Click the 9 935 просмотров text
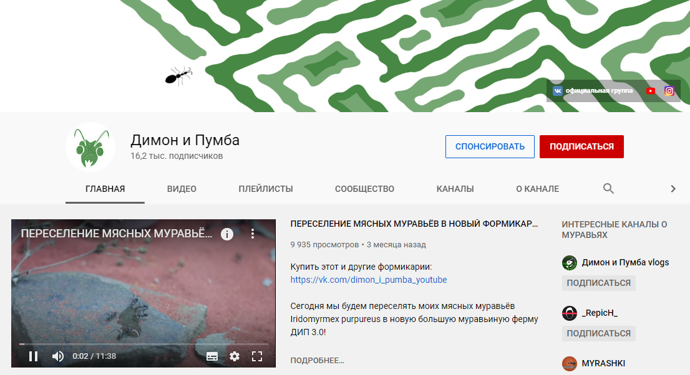This screenshot has height=375, width=690. (x=324, y=245)
